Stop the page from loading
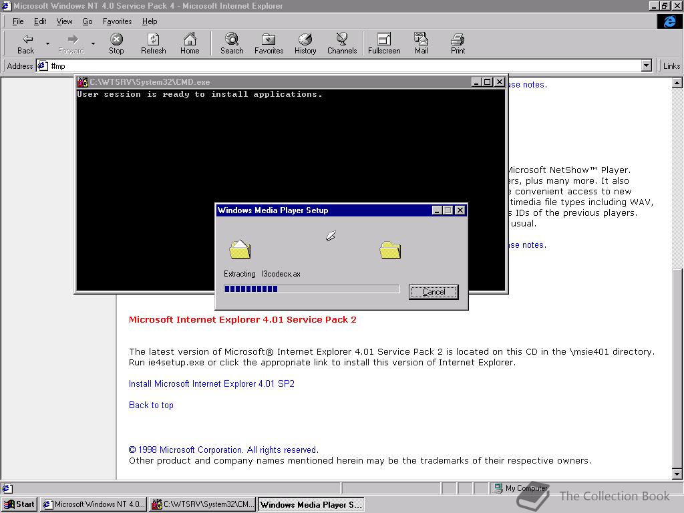The width and height of the screenshot is (684, 513). (x=116, y=43)
